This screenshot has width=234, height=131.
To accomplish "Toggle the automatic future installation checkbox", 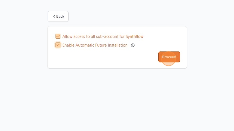I will (x=58, y=45).
